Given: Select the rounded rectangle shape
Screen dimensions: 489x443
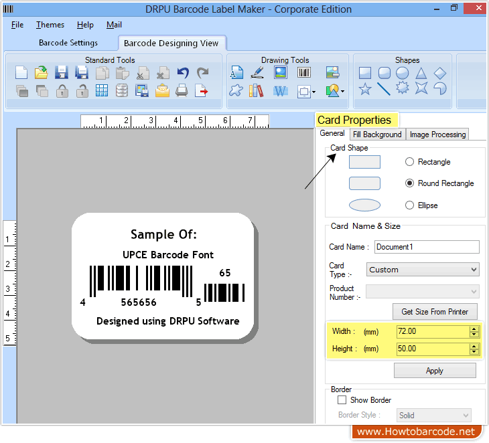Looking at the screenshot, I should 385,73.
